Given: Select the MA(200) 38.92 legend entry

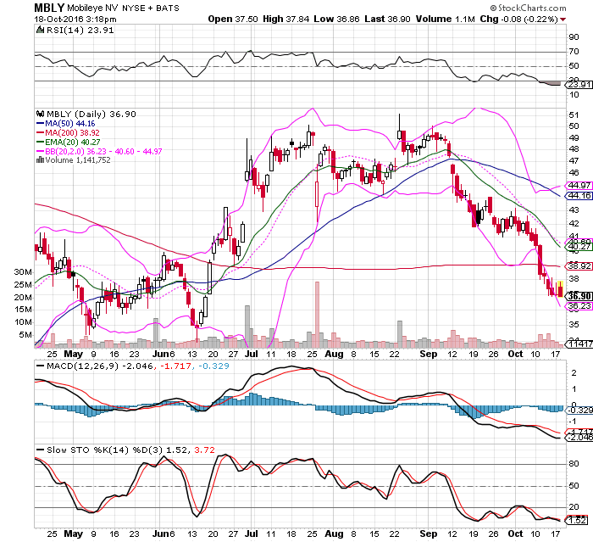Looking at the screenshot, I should (x=68, y=132).
